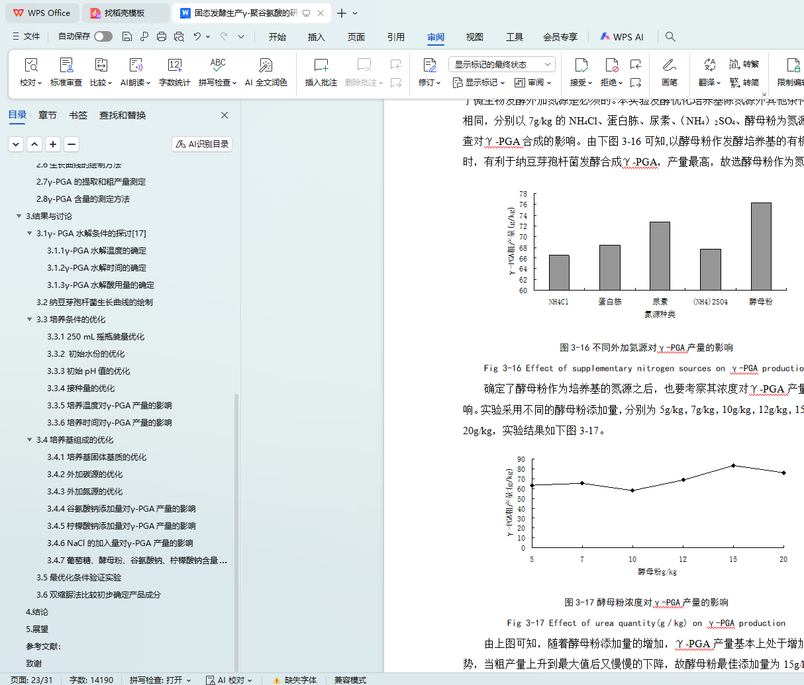Image resolution: width=804 pixels, height=685 pixels.
Task: Select the 画笔 pen tool
Action: coord(669,66)
